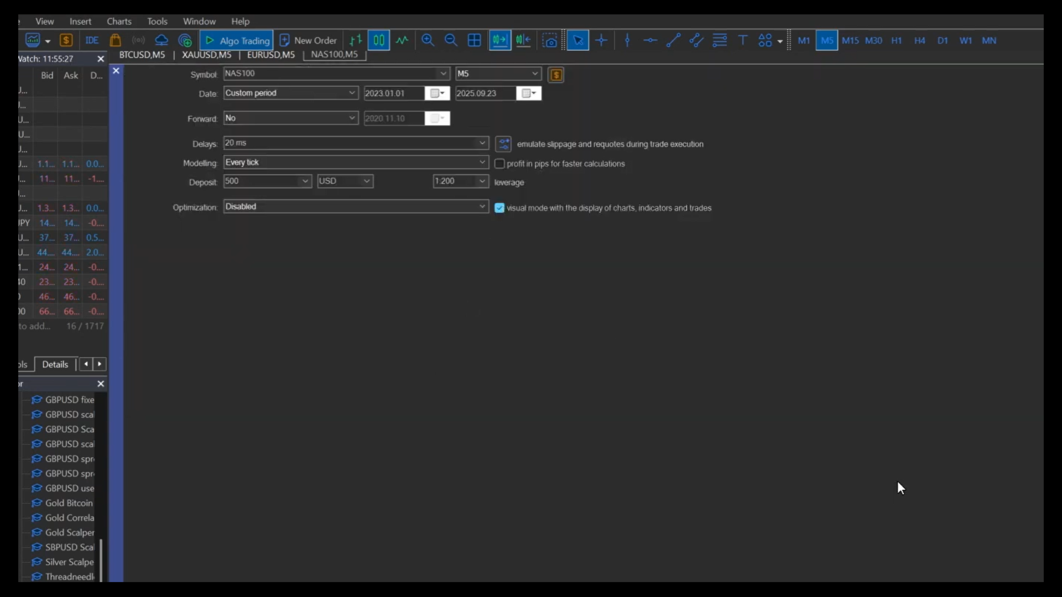Close the Market Watch panel
1062x597 pixels.
click(101, 59)
